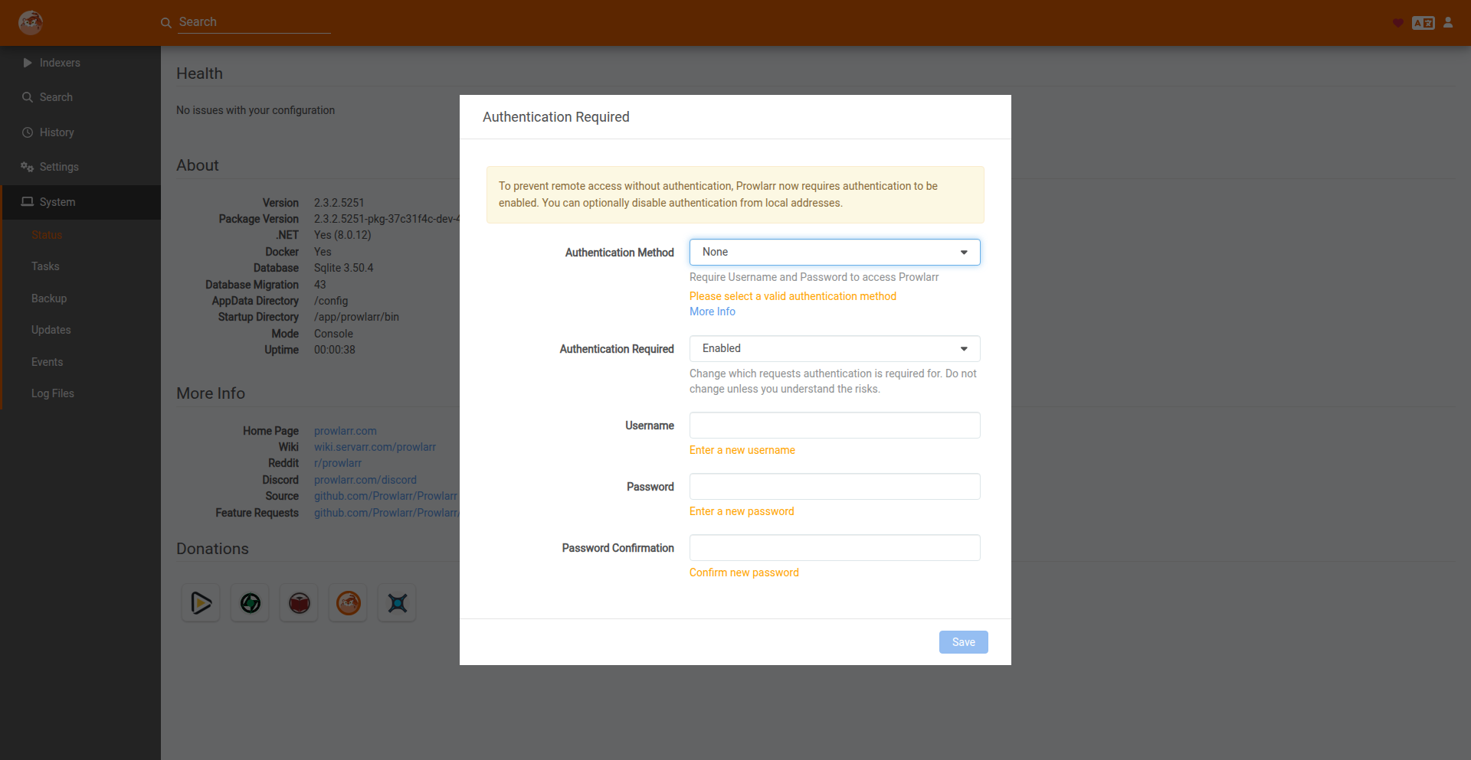
Task: Click the Prowlarr tiger donation icon
Action: click(x=348, y=603)
